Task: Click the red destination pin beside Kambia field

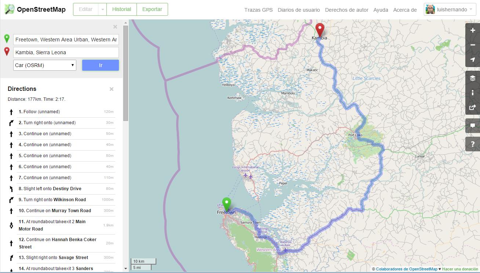Action: click(x=7, y=52)
